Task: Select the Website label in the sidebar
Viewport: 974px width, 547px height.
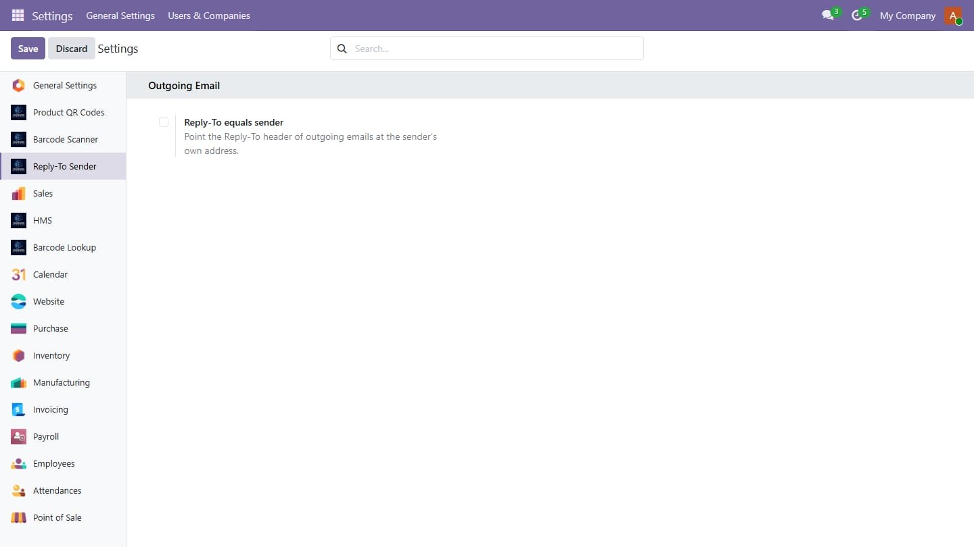Action: [49, 302]
